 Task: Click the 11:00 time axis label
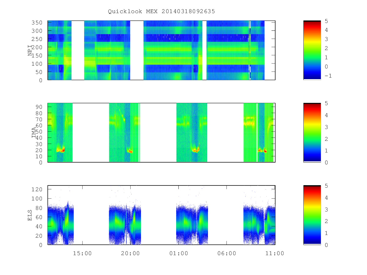(275, 253)
